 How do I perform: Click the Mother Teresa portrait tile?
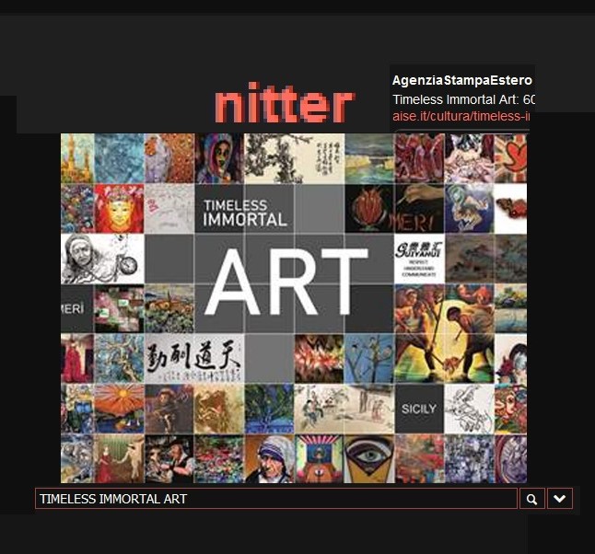pos(270,458)
